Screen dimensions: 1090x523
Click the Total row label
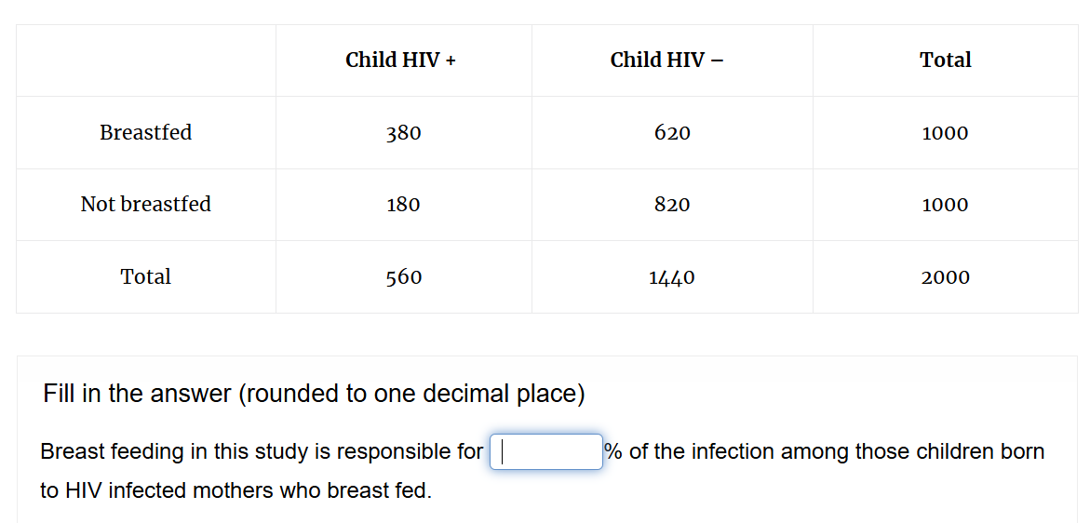point(146,276)
